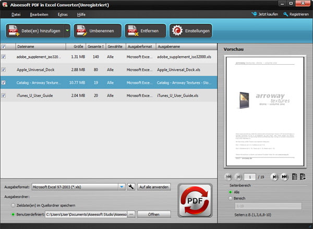This screenshot has height=229, width=313.
Task: Toggle the iTunes_U_User_Guide checkbox
Action: [x=4, y=95]
